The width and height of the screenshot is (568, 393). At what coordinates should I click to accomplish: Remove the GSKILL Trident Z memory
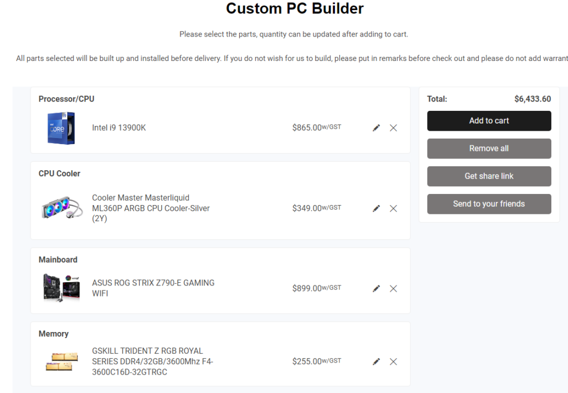[393, 361]
